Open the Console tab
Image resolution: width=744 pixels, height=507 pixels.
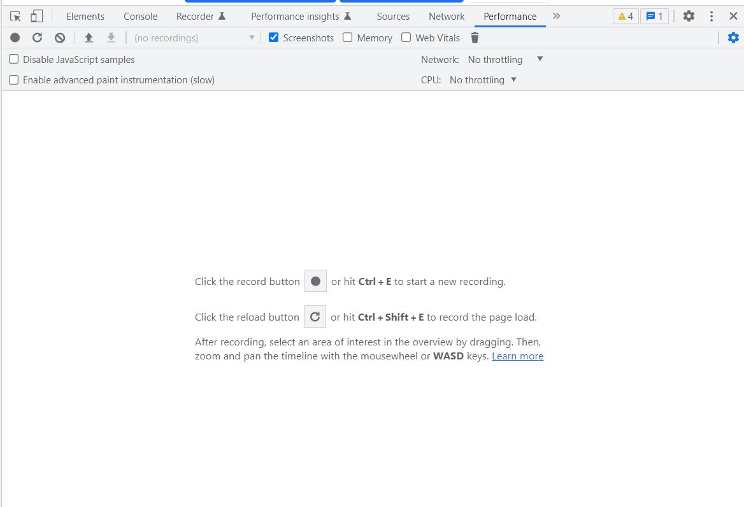click(x=140, y=17)
